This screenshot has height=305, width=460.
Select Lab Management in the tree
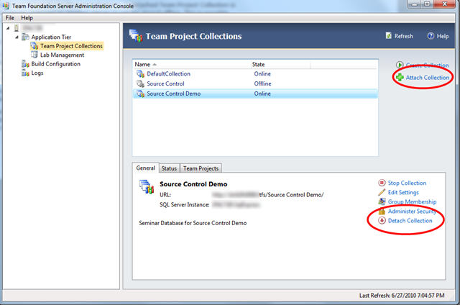tap(62, 55)
